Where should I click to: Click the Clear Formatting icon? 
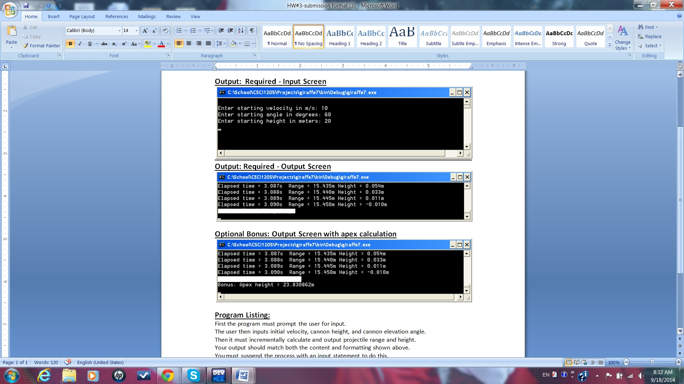(165, 31)
